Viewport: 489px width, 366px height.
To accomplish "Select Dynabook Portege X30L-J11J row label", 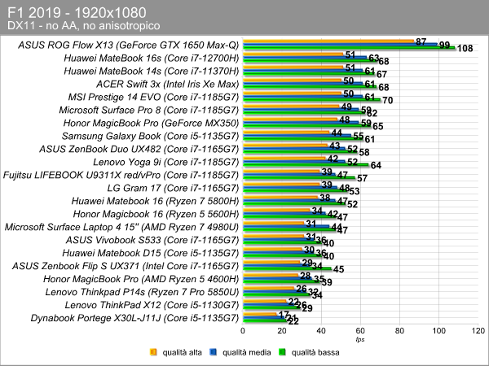I will 134,318.
